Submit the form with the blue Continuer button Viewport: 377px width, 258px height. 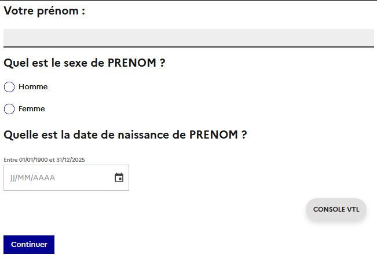point(29,245)
